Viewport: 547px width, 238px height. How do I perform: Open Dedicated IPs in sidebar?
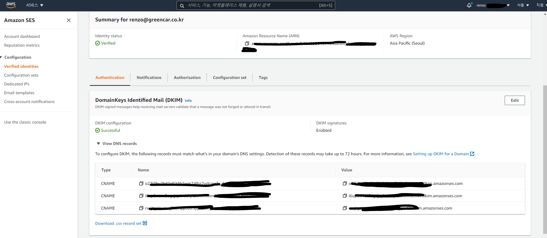17,84
